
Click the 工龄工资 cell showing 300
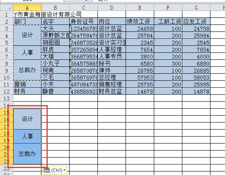[x=168, y=63]
